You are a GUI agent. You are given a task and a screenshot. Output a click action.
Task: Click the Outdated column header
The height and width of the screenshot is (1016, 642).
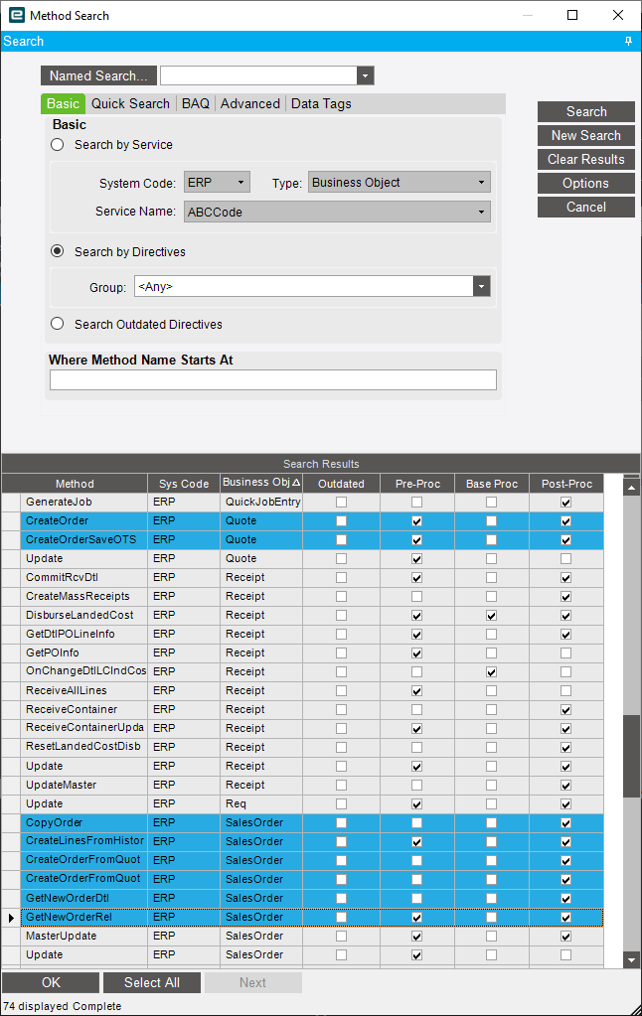click(341, 484)
